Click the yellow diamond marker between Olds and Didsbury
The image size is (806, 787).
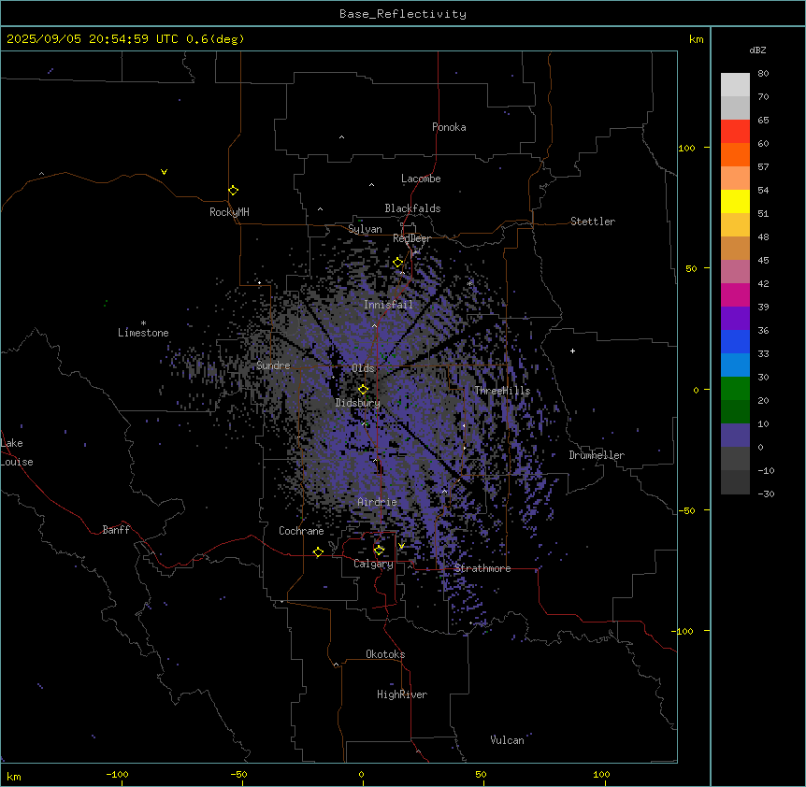click(364, 390)
